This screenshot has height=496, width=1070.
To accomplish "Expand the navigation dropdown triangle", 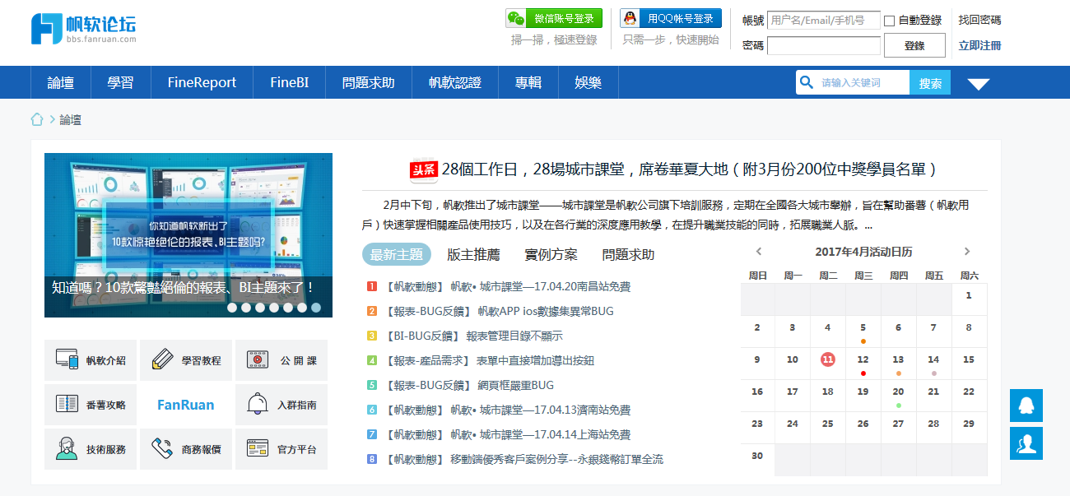I will (x=978, y=83).
